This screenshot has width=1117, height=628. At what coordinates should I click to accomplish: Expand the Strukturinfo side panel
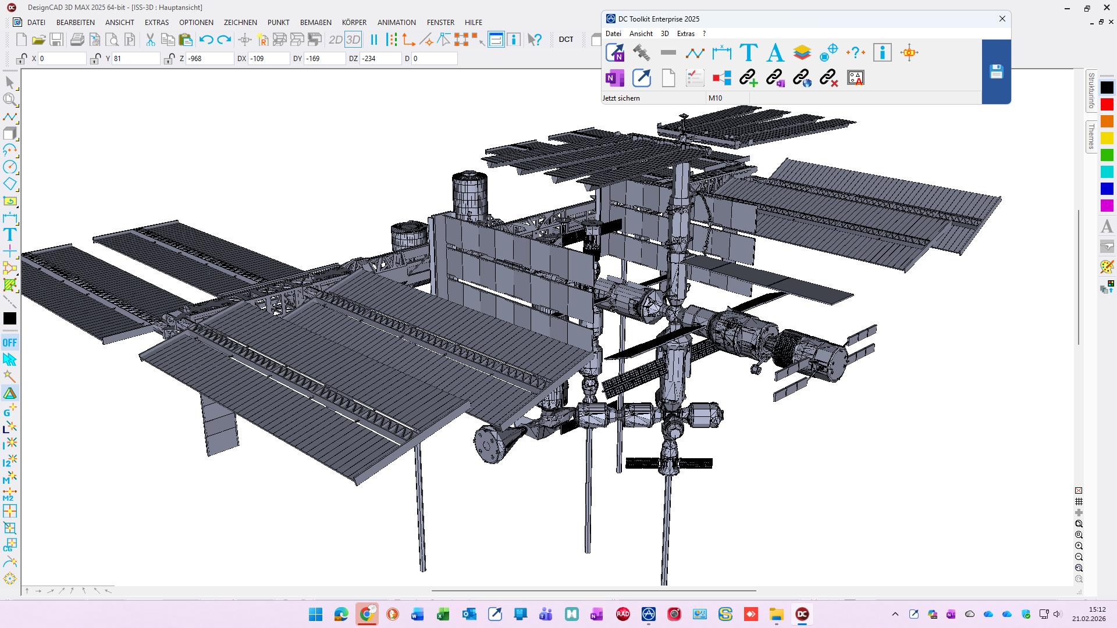(1091, 90)
